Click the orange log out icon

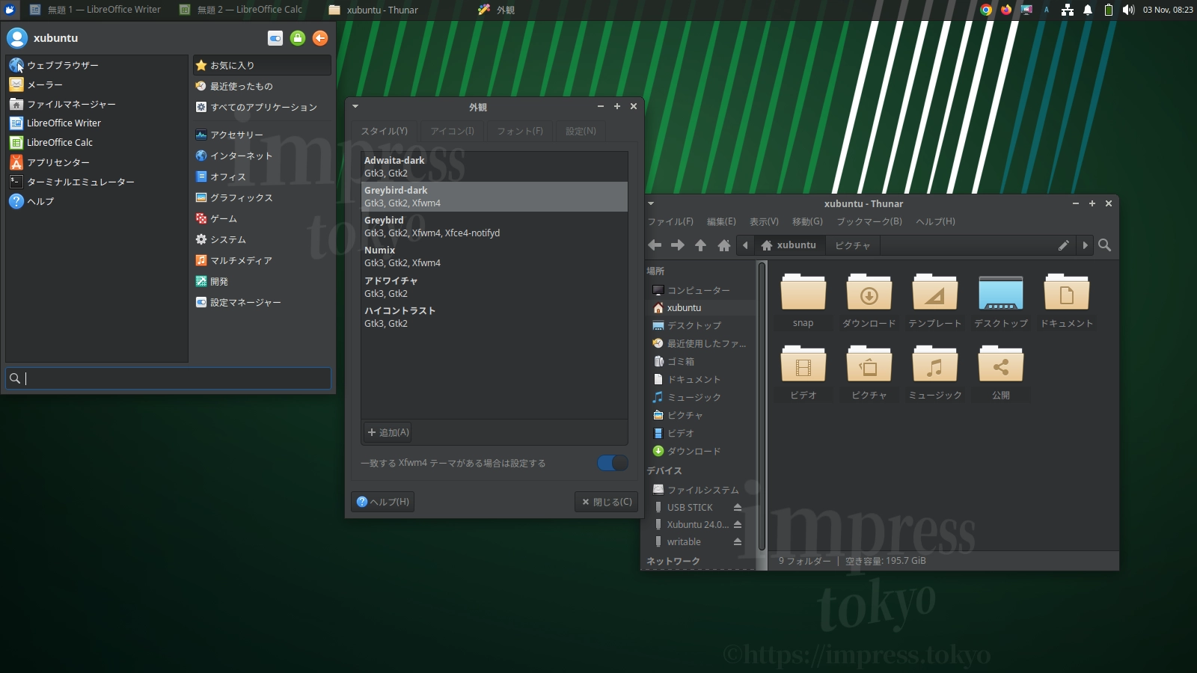click(x=320, y=38)
